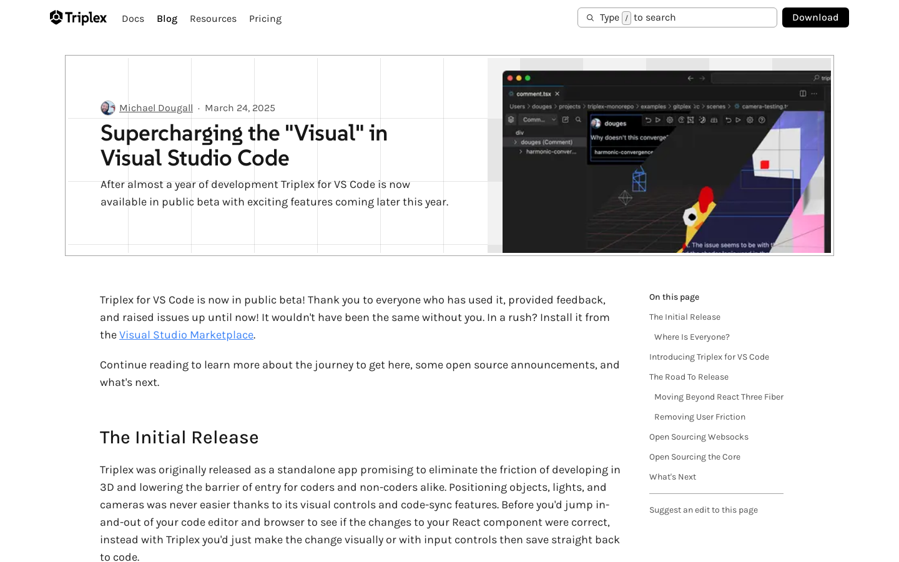Open the Docs page
Viewport: 899px width, 562px height.
pos(133,19)
